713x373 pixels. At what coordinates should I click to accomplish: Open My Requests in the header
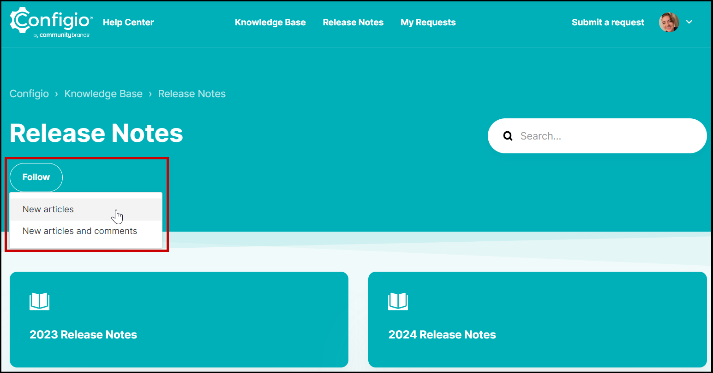tap(428, 22)
